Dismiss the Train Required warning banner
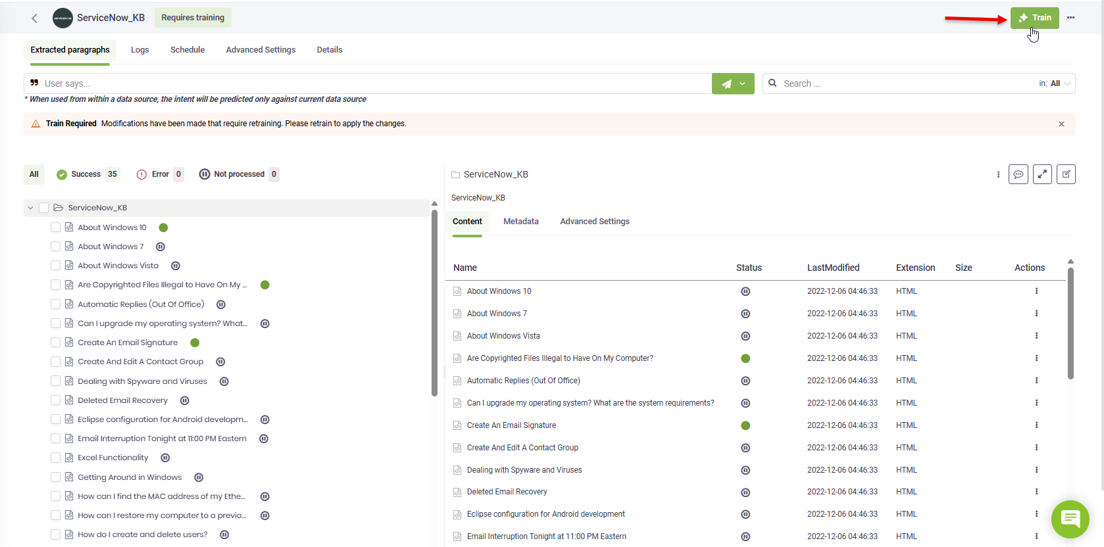This screenshot has width=1104, height=547. tap(1061, 124)
